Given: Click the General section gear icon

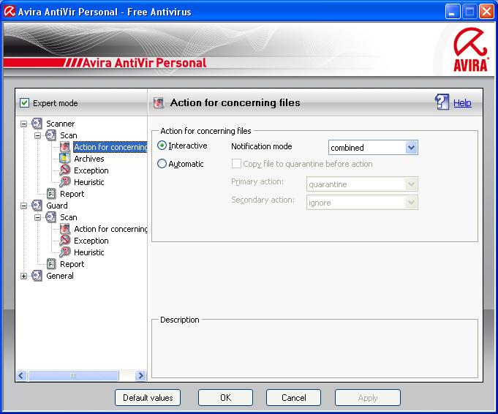Looking at the screenshot, I should [x=37, y=276].
